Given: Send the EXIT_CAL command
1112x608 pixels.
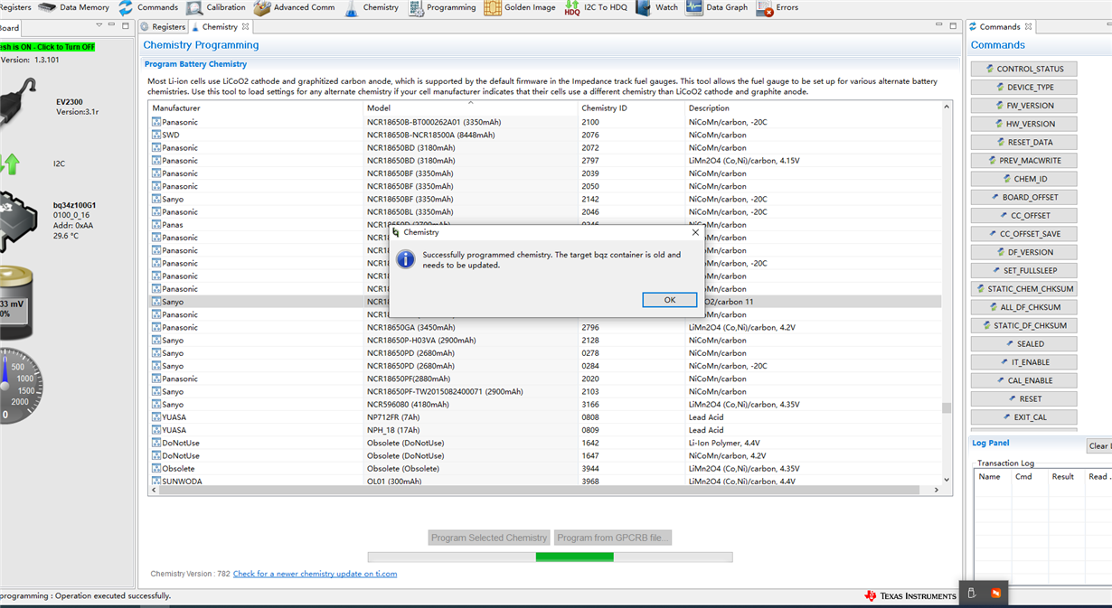Looking at the screenshot, I should coord(1023,417).
